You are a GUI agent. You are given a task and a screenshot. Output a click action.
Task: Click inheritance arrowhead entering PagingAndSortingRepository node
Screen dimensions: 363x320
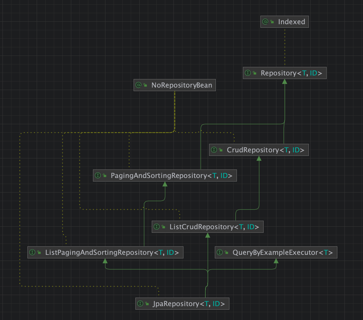[x=165, y=184]
